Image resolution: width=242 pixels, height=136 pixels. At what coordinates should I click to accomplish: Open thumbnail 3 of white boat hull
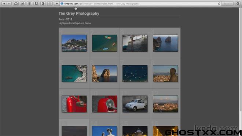coord(135,43)
